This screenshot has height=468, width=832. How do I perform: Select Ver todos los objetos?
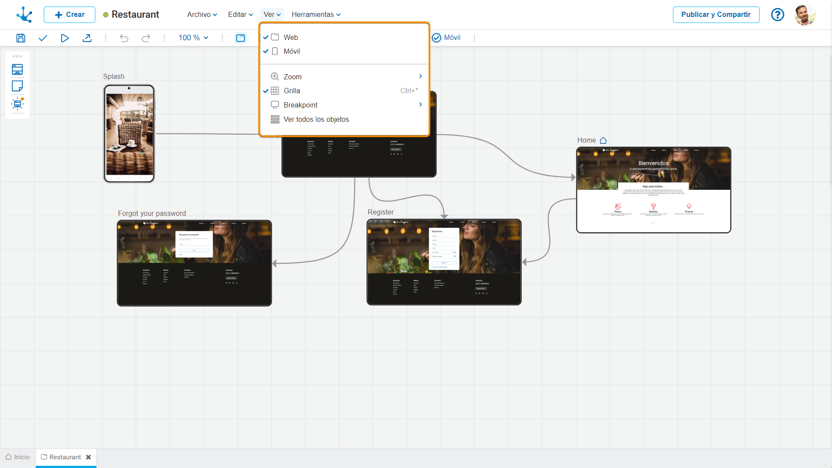[x=316, y=119]
